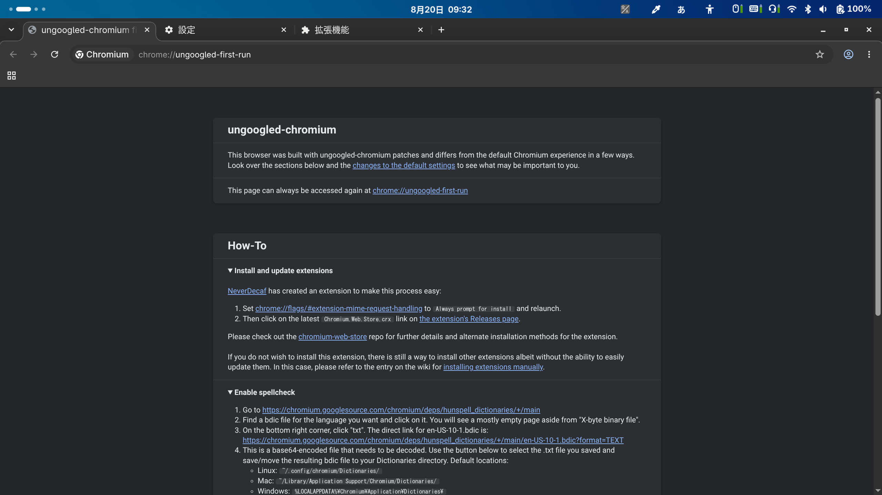
Task: Open the apps grid in bookmarks bar
Action: [12, 75]
